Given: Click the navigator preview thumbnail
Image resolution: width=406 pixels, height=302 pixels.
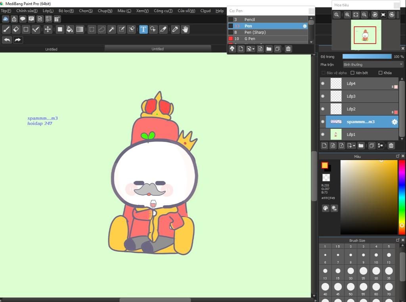Looking at the screenshot, I should click(x=366, y=34).
